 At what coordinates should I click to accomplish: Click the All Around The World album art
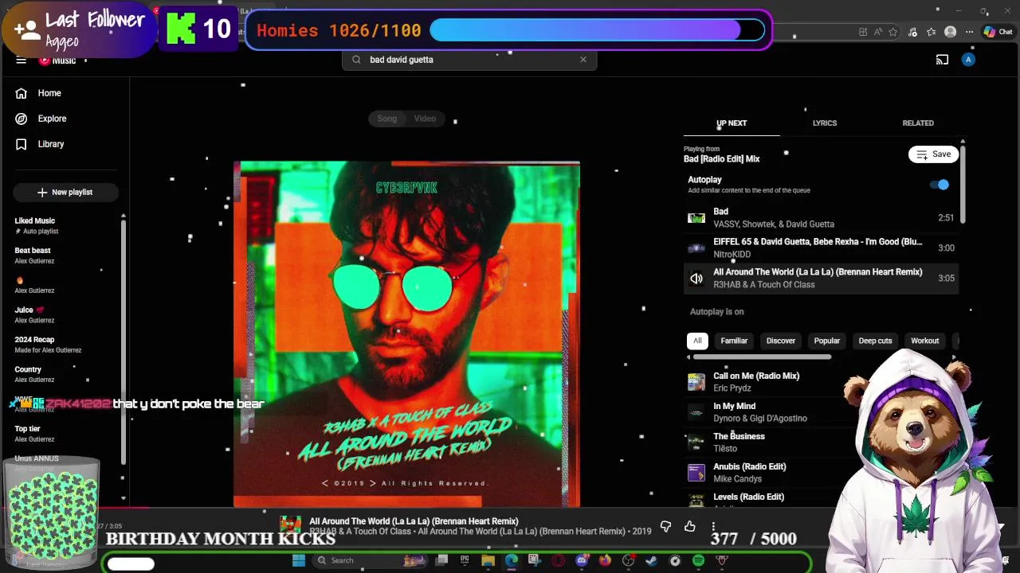tap(406, 334)
